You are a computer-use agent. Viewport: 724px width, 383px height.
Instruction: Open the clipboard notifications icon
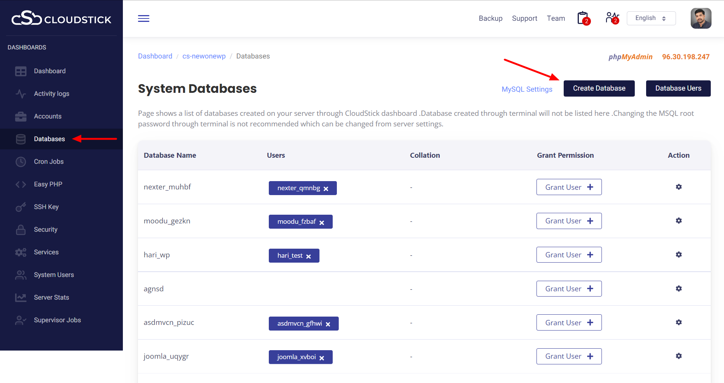point(583,18)
